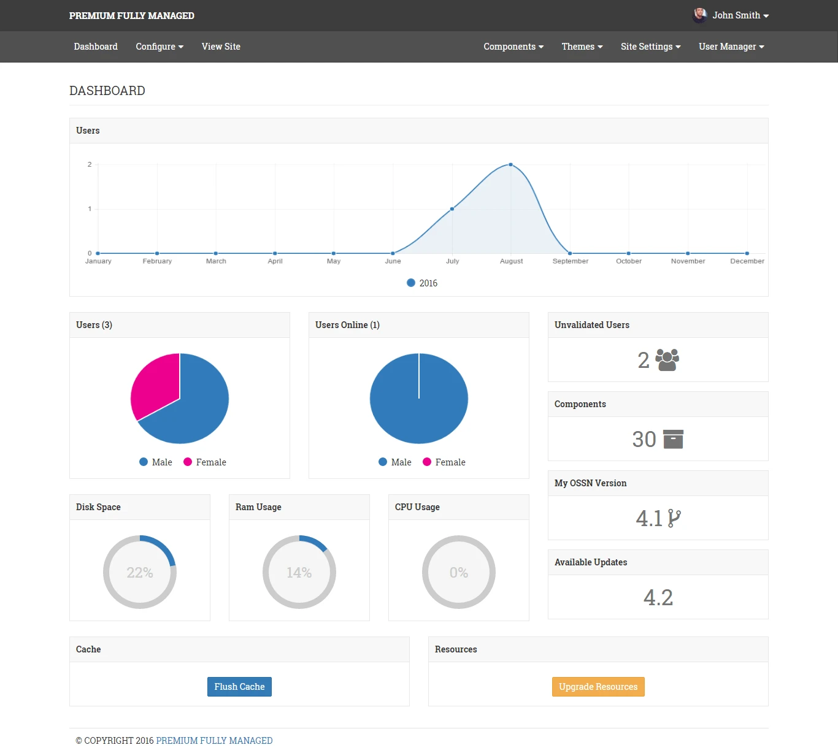Click the CPU Usage 0% gauge
The width and height of the screenshot is (838, 753).
(459, 572)
